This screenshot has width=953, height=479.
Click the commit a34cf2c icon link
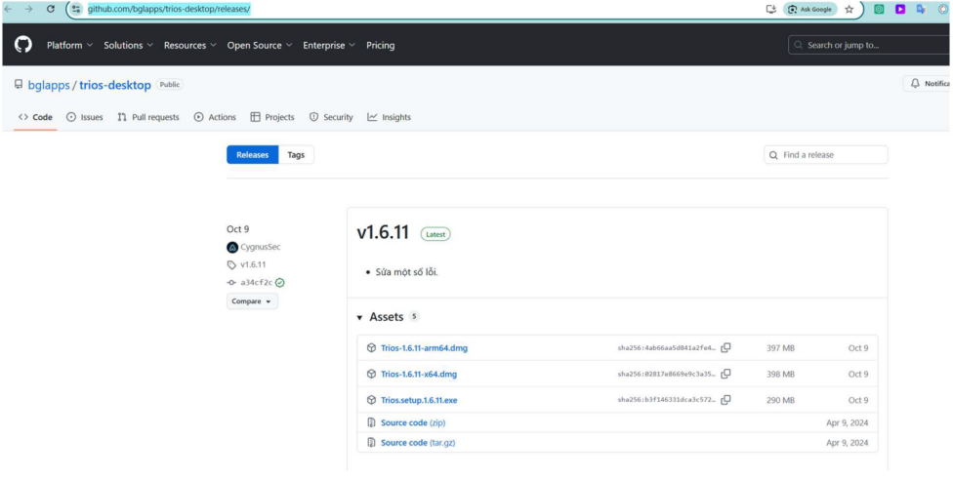pyautogui.click(x=231, y=283)
